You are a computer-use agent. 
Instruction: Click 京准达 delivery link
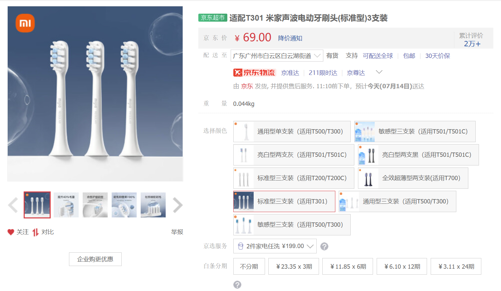click(290, 73)
